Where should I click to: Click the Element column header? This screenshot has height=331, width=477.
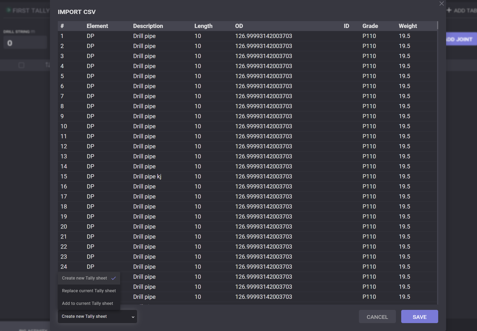[x=97, y=26]
